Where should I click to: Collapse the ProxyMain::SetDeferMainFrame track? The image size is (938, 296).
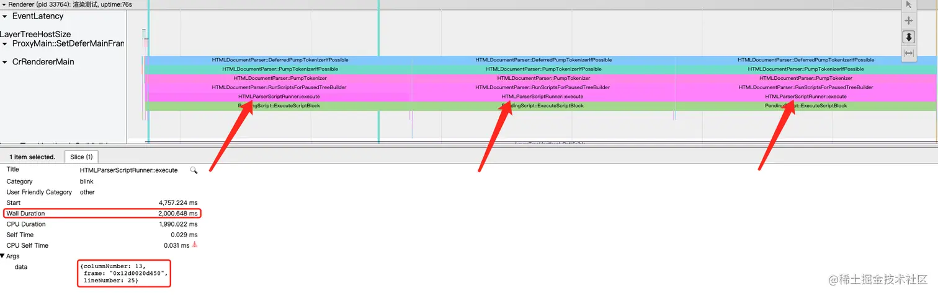5,44
